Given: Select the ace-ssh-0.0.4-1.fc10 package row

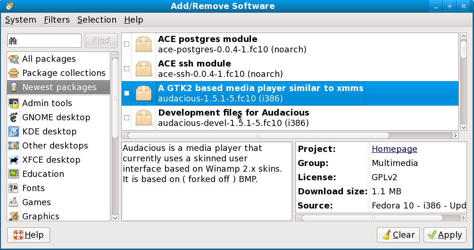Looking at the screenshot, I should [x=290, y=68].
